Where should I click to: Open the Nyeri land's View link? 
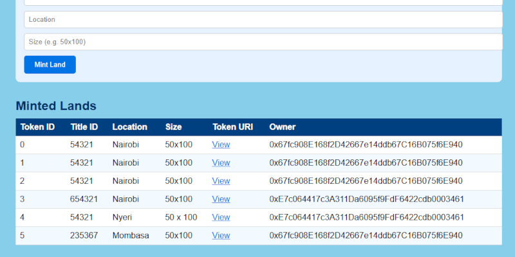(x=221, y=217)
